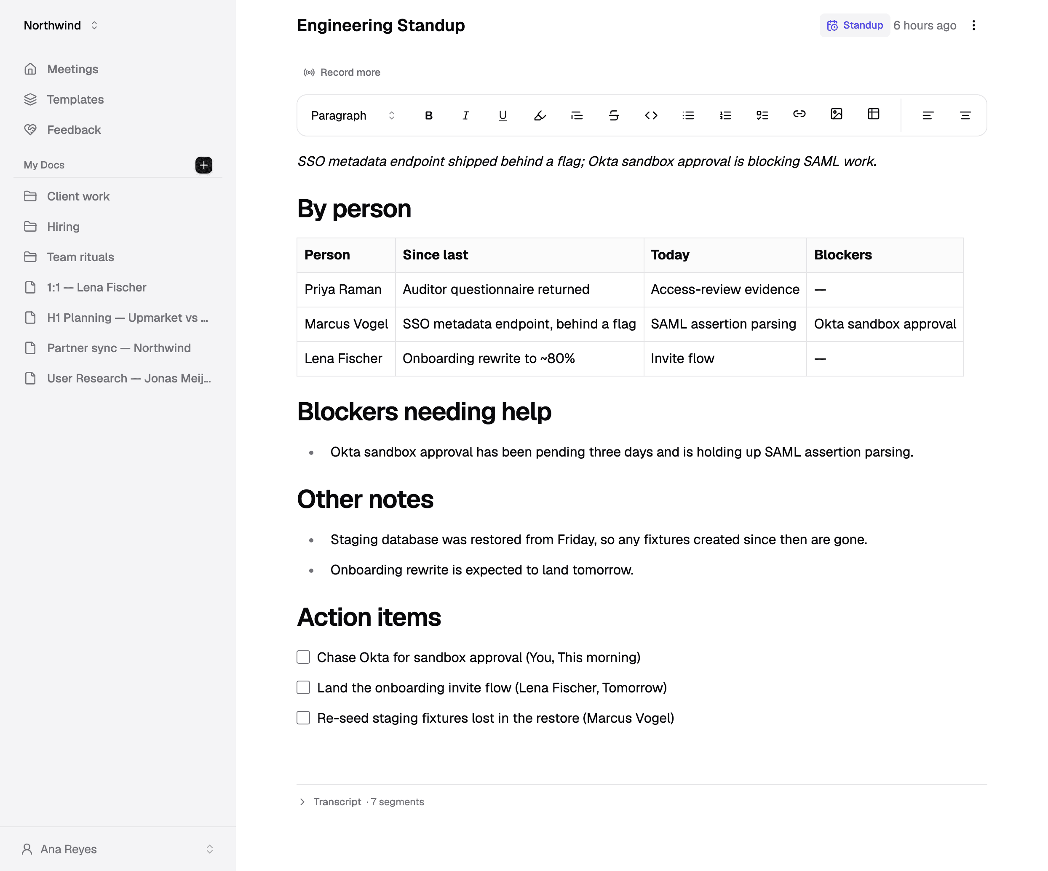
Task: Check off Chase Okta for sandbox approval
Action: click(x=303, y=657)
